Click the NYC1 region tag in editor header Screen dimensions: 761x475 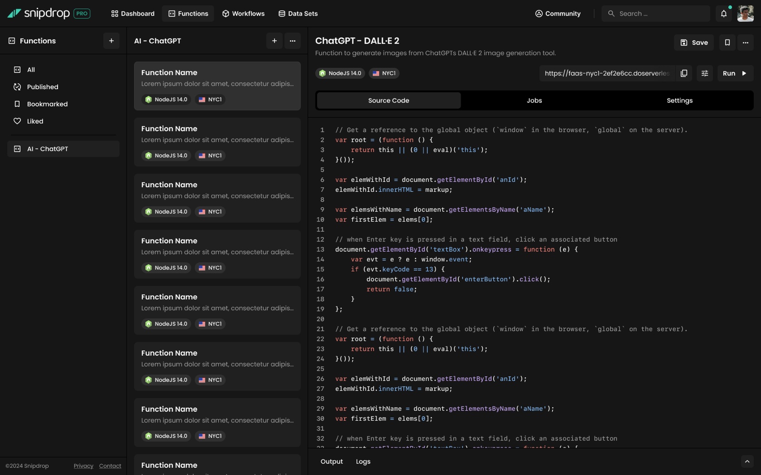point(384,73)
